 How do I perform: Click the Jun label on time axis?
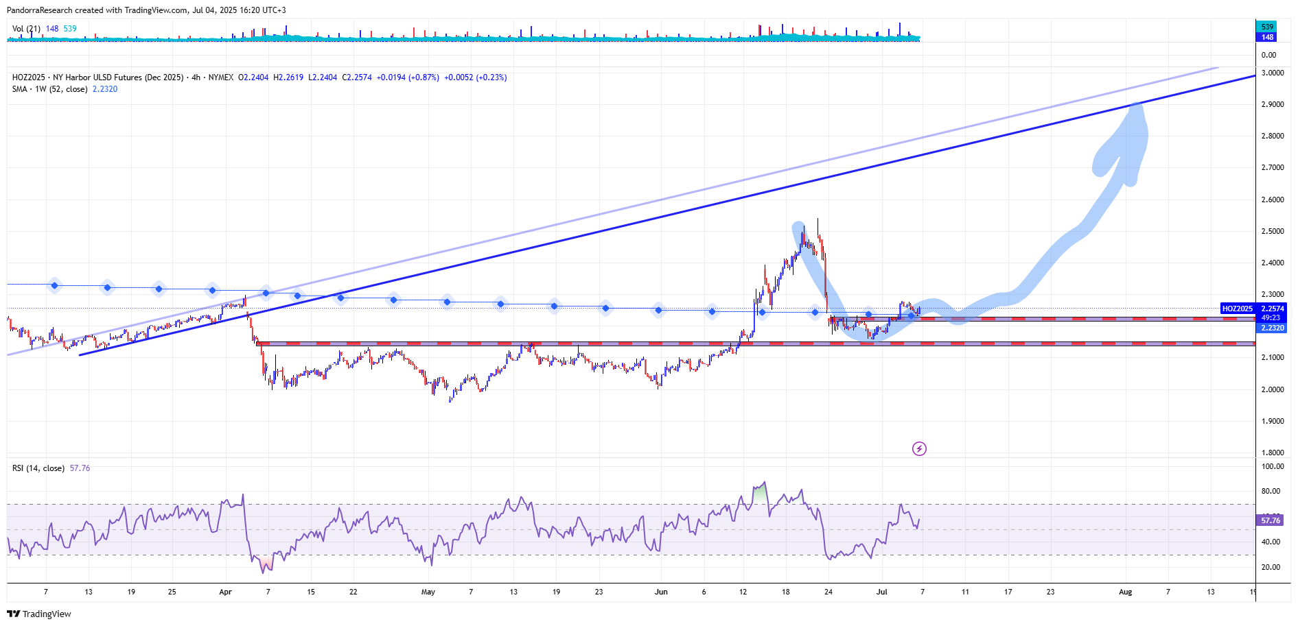(x=661, y=592)
